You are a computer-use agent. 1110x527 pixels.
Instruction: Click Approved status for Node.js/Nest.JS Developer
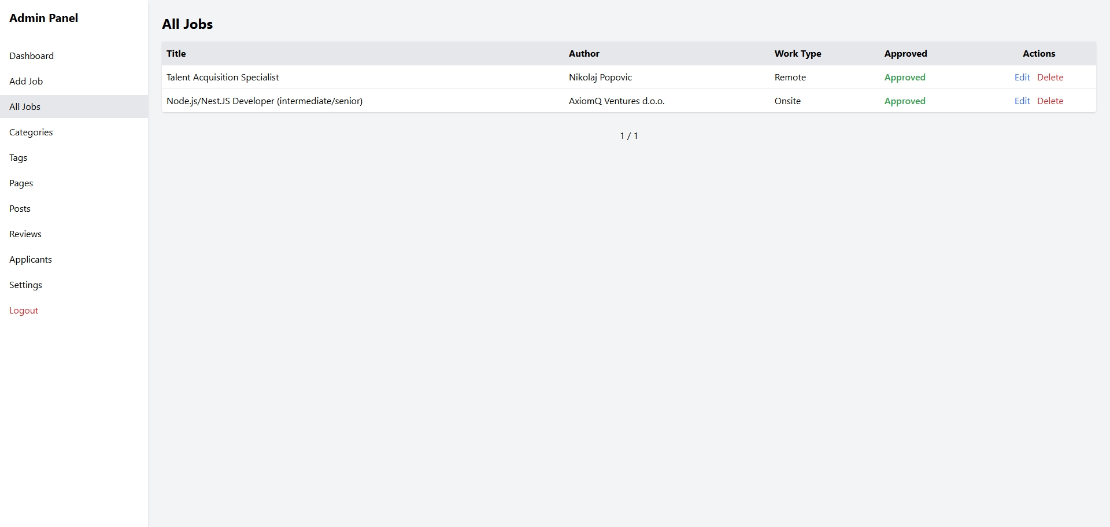pyautogui.click(x=904, y=101)
